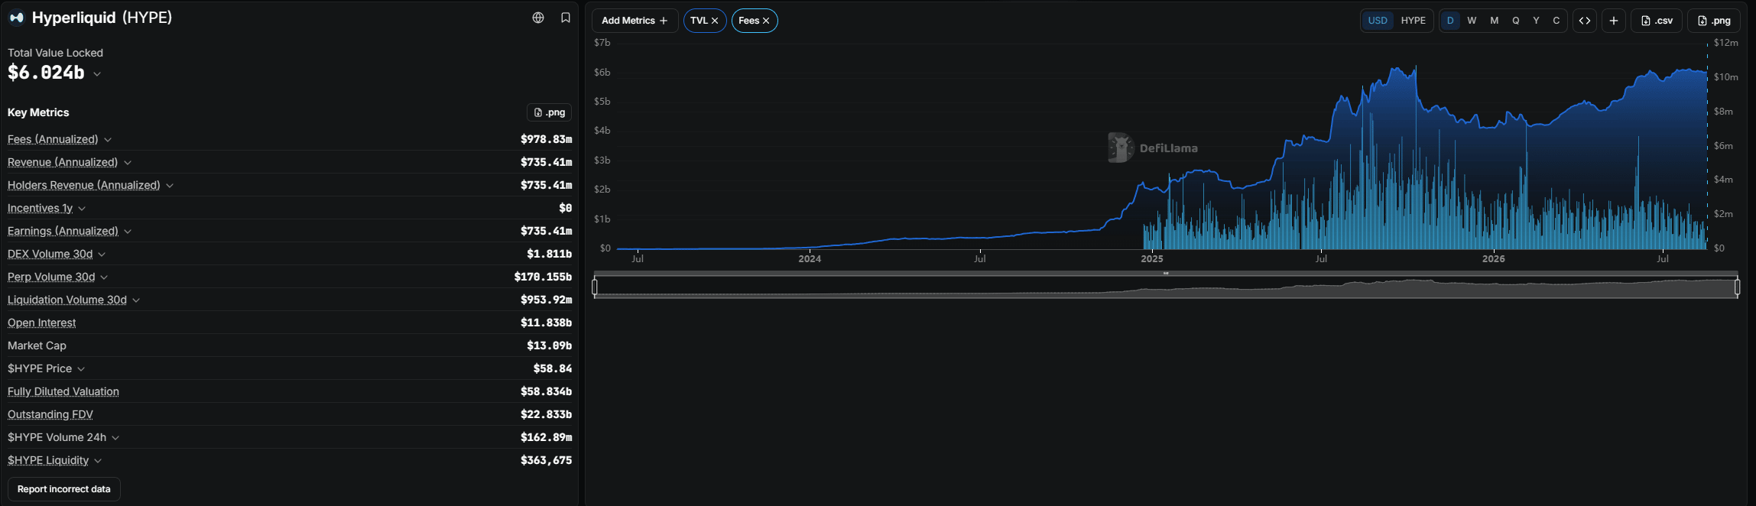Select yearly (Y) chart interval
The image size is (1756, 506).
[1536, 21]
